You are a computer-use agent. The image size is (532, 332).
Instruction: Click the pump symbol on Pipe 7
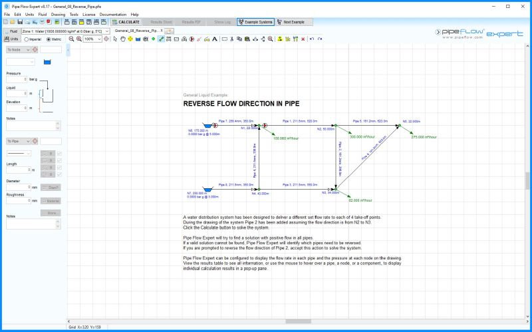[x=215, y=125]
